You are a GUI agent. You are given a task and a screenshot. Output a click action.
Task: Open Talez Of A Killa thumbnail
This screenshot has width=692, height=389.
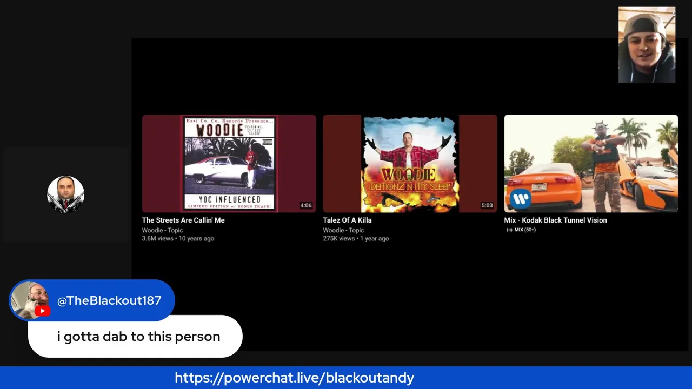410,163
